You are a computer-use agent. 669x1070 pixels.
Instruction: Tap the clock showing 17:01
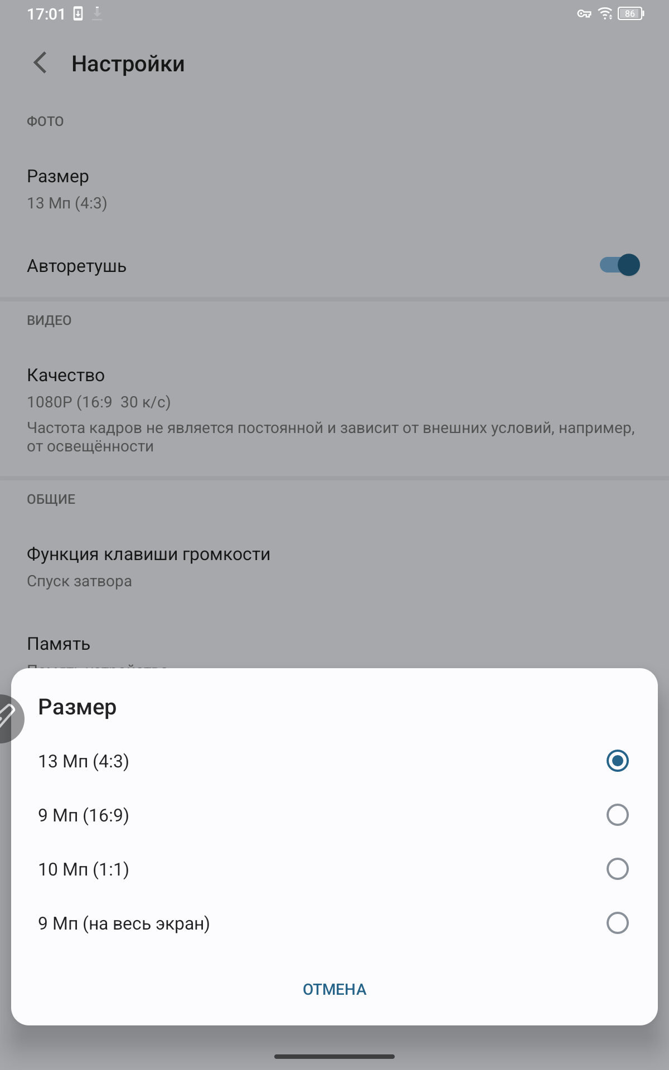46,14
